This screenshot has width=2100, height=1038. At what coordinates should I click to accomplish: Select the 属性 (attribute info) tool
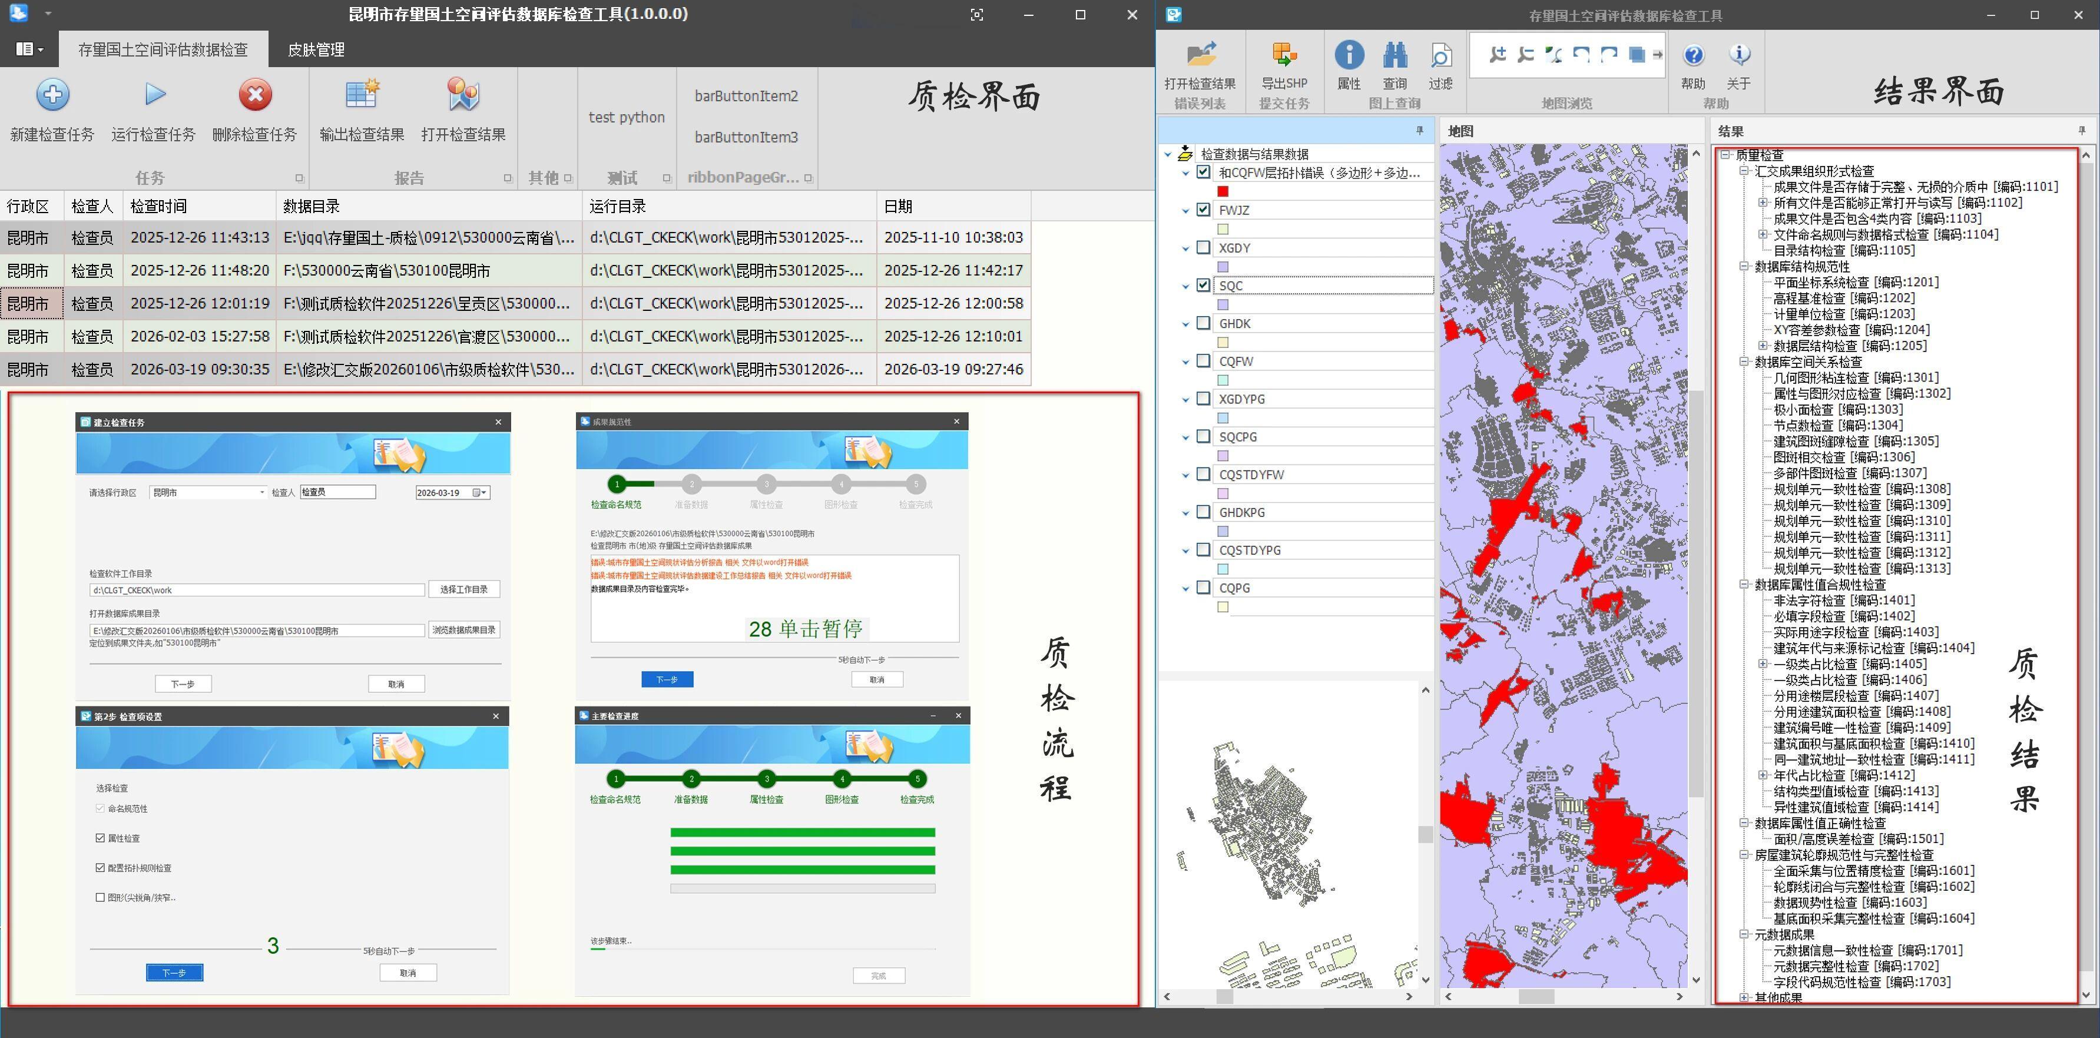click(x=1349, y=55)
